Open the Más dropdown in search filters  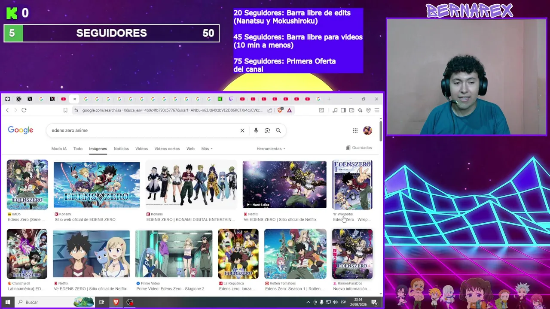[x=207, y=148]
